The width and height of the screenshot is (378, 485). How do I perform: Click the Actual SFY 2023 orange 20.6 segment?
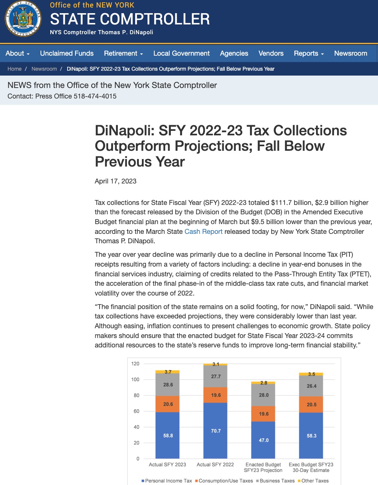point(168,404)
